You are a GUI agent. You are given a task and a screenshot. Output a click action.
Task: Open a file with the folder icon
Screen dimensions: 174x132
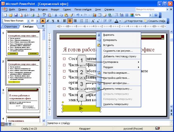click(11, 15)
